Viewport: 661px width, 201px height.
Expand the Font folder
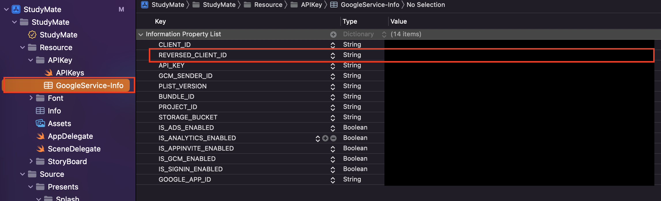31,98
